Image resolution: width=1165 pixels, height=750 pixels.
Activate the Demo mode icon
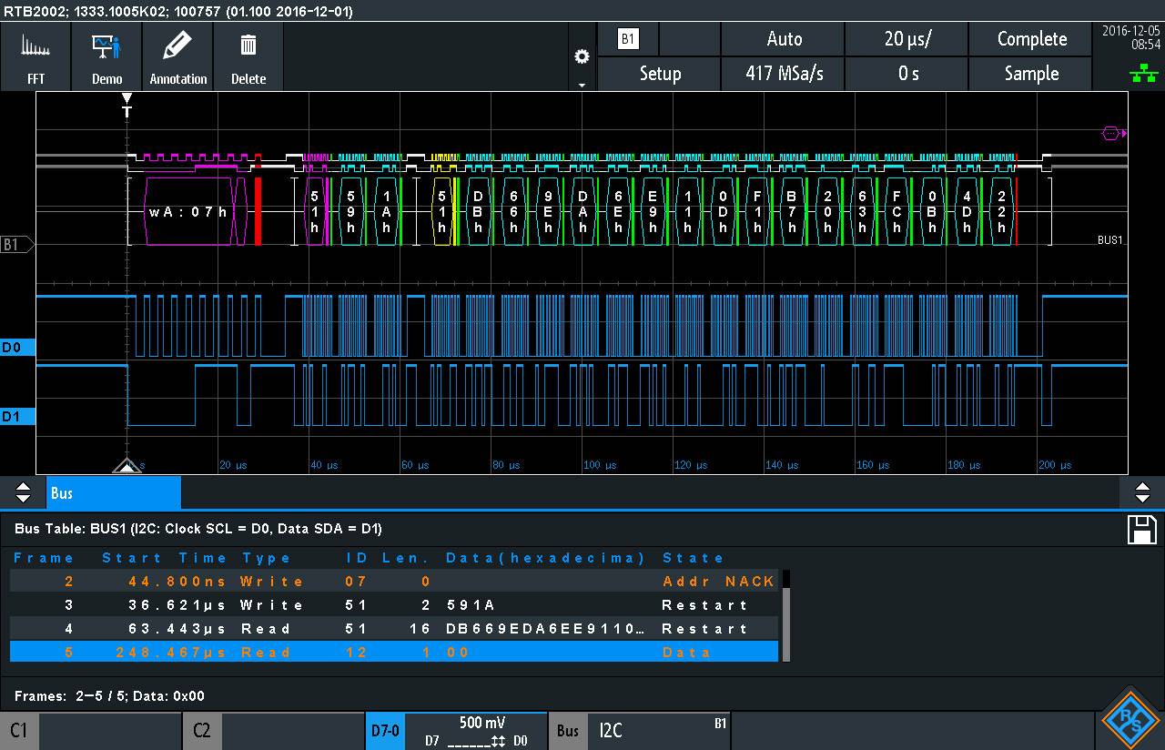[106, 56]
